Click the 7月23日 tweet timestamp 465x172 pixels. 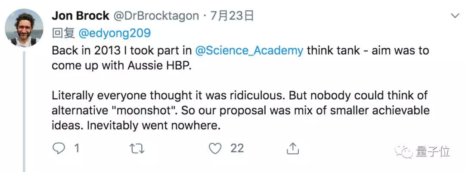coord(232,16)
